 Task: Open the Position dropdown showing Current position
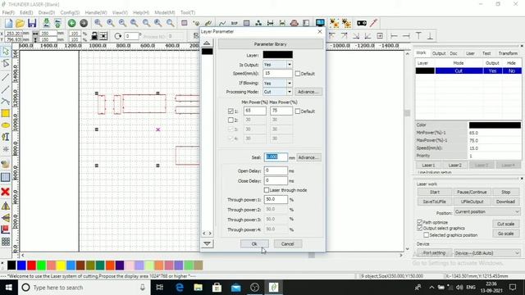tap(487, 211)
